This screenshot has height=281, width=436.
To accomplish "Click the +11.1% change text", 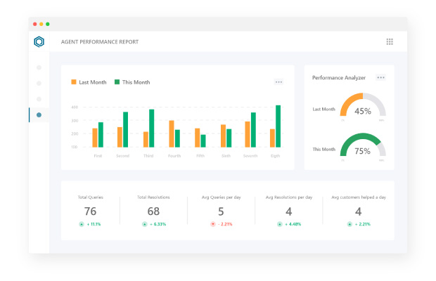I will tap(94, 224).
